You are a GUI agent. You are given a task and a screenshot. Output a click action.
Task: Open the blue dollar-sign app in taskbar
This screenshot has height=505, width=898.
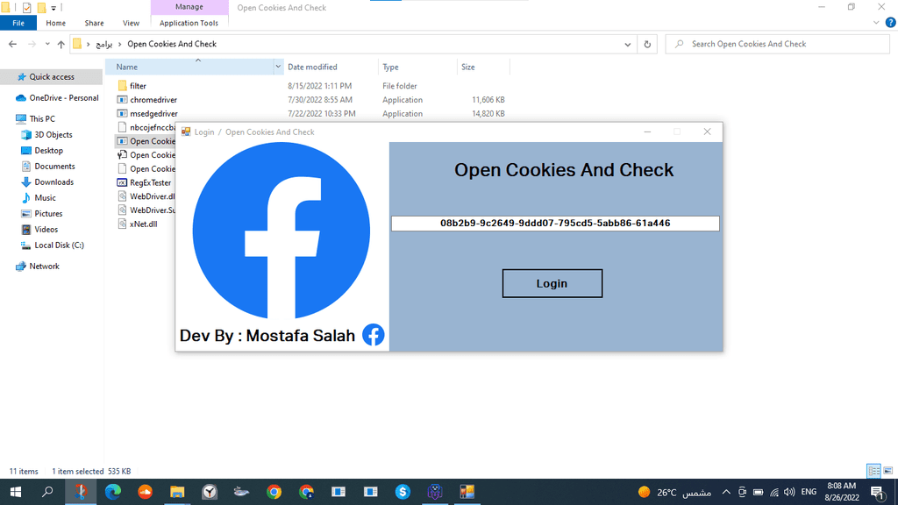(403, 492)
